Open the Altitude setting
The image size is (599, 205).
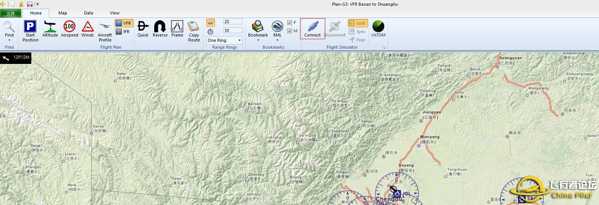click(x=50, y=29)
